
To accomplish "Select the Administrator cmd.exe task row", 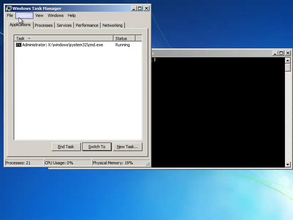I will [78, 45].
